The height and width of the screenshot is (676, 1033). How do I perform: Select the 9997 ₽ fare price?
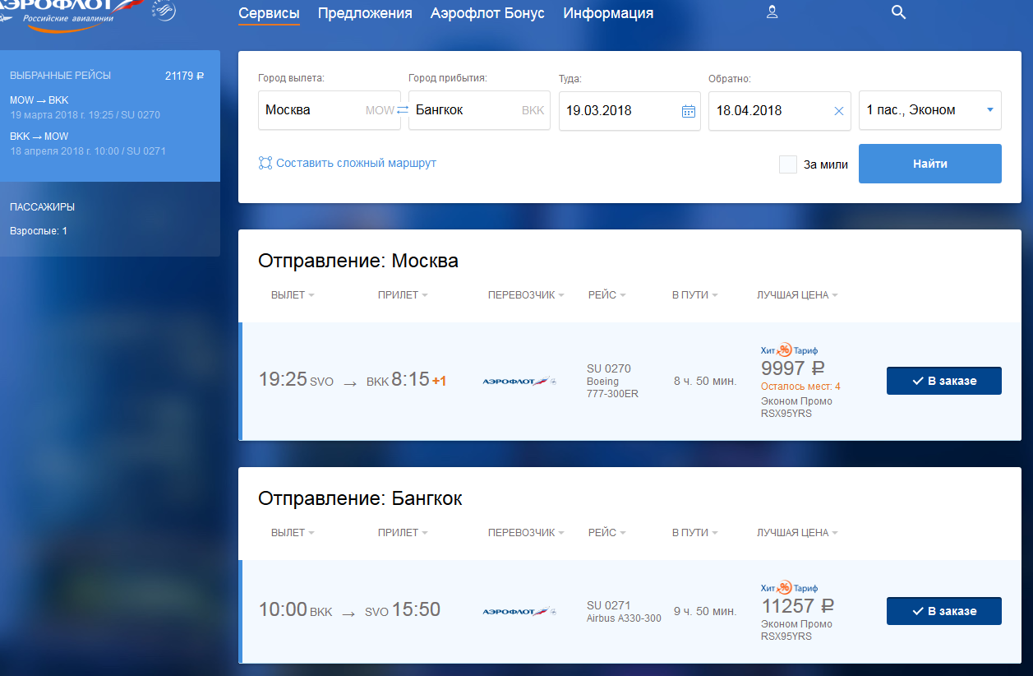point(793,368)
